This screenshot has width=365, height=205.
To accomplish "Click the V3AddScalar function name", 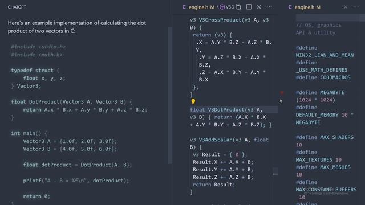I will click(216, 140).
